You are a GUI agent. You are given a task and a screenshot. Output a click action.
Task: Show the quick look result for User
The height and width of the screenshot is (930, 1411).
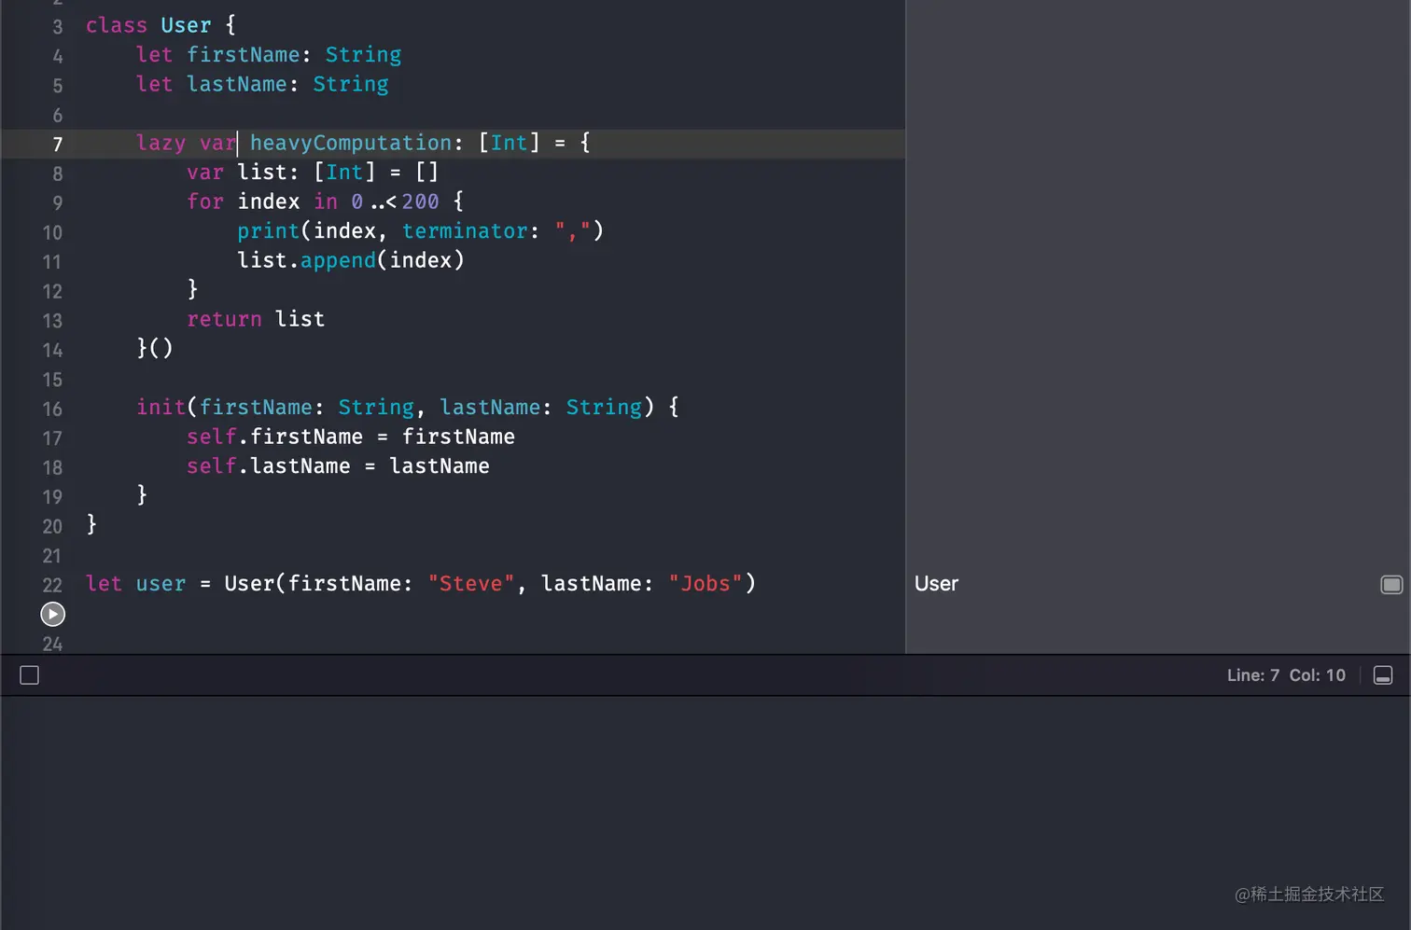coord(1391,584)
